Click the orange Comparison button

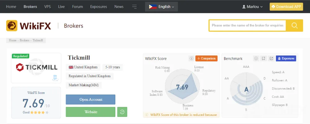[206, 59]
